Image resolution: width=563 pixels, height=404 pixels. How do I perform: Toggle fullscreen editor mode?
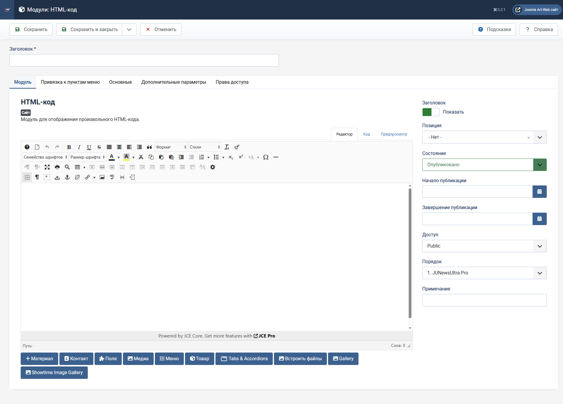pyautogui.click(x=47, y=167)
